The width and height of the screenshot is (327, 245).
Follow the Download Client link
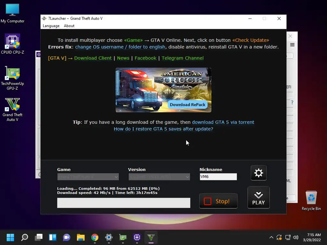pyautogui.click(x=93, y=58)
